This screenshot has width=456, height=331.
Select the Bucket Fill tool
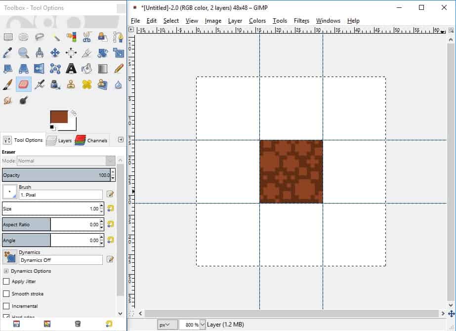[x=86, y=69]
